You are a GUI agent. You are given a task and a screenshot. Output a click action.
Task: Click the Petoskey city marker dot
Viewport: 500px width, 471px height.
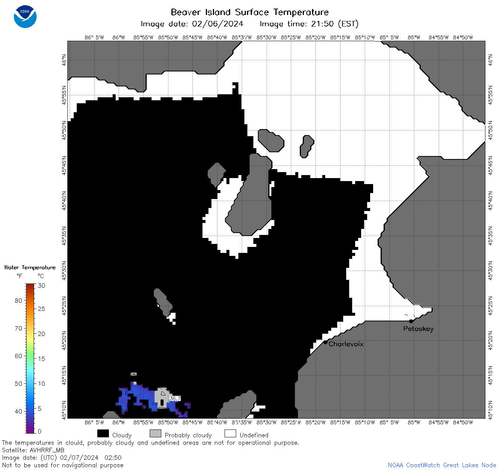411,321
